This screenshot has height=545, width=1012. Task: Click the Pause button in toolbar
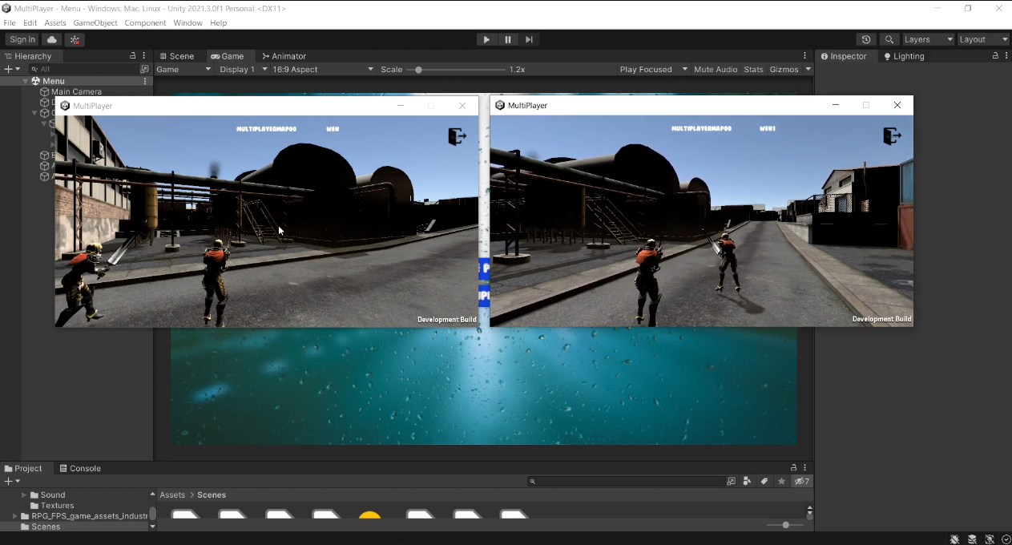click(x=507, y=39)
